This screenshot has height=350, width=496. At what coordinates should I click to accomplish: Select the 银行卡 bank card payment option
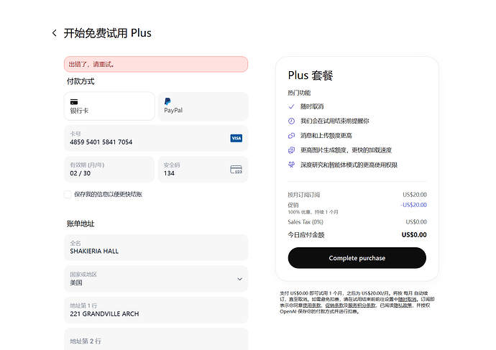point(109,106)
